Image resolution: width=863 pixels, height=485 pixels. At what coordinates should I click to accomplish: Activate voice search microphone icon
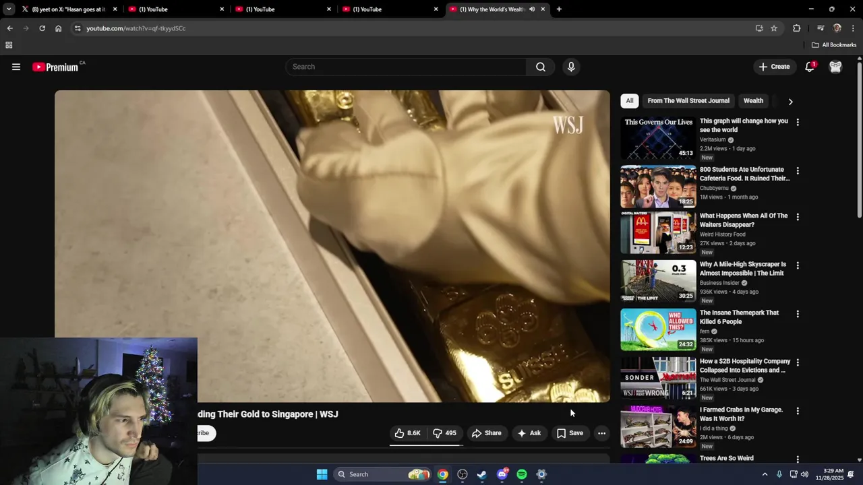tap(571, 67)
